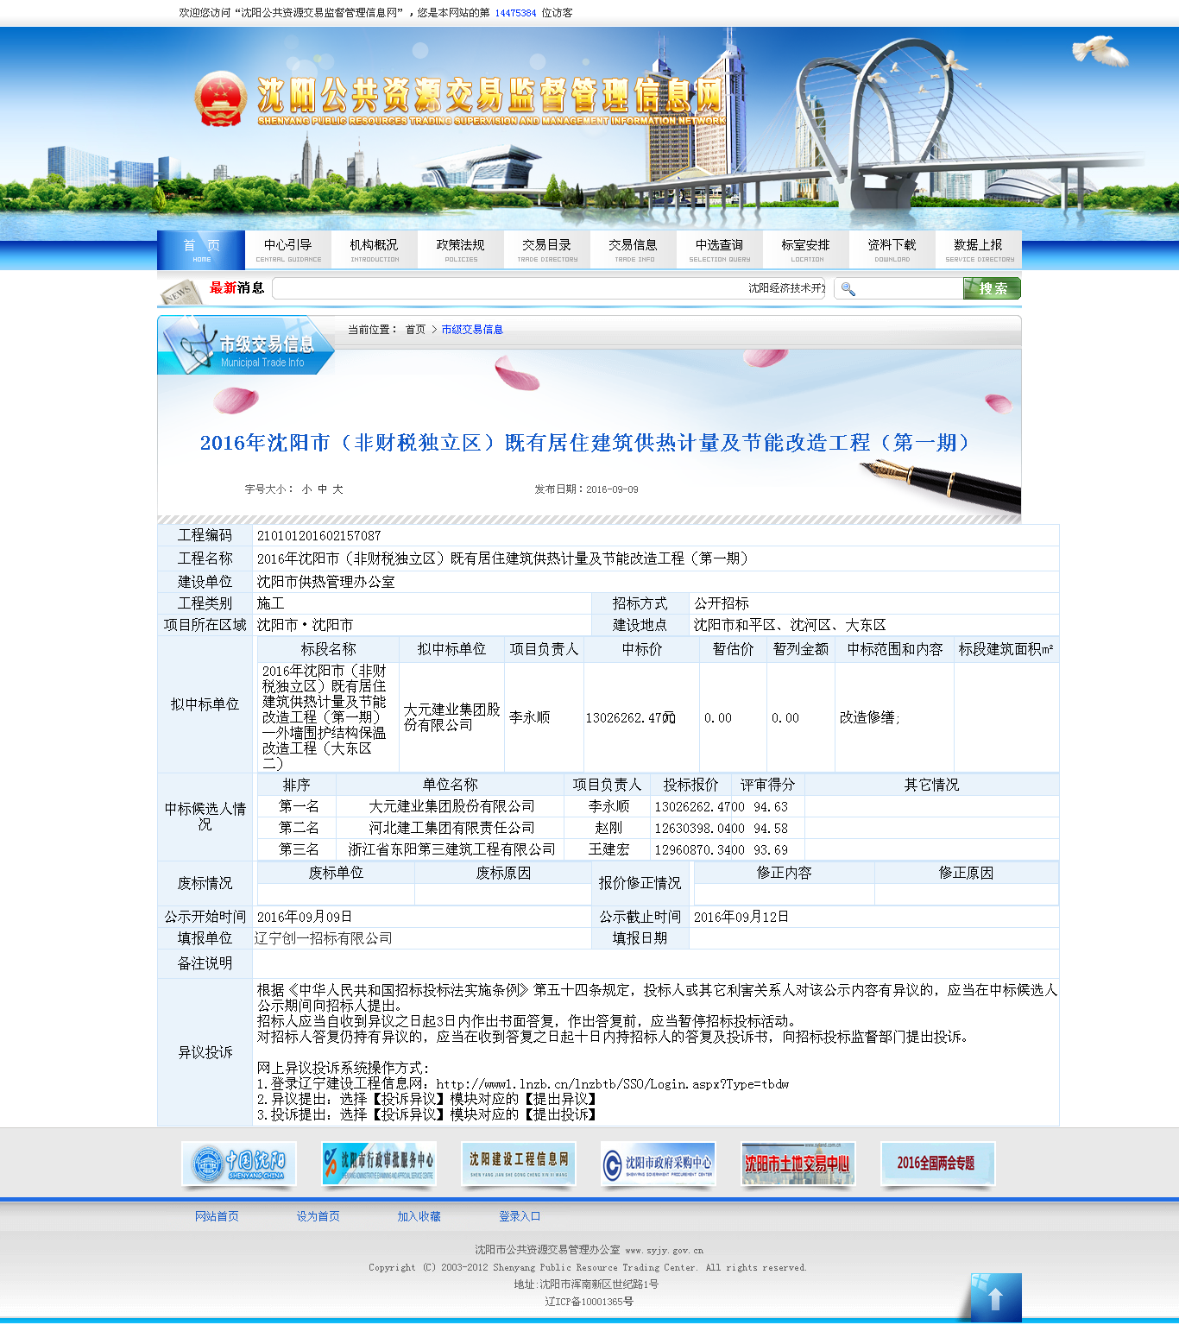Click the 沈阳市和平区、沈河区、大东区 location cell
This screenshot has width=1179, height=1325.
[790, 625]
